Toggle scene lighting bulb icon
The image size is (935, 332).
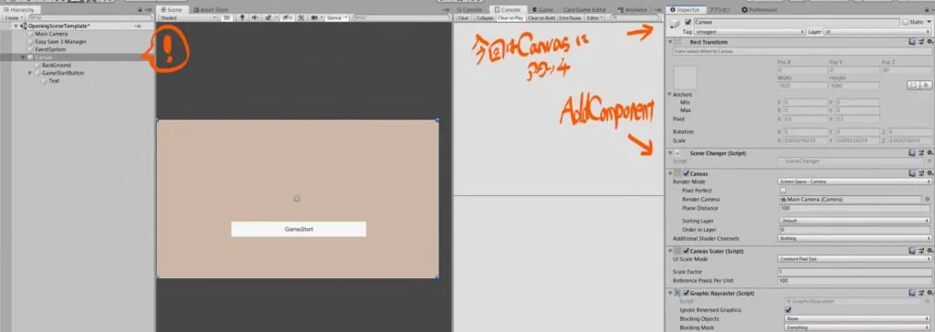[242, 18]
